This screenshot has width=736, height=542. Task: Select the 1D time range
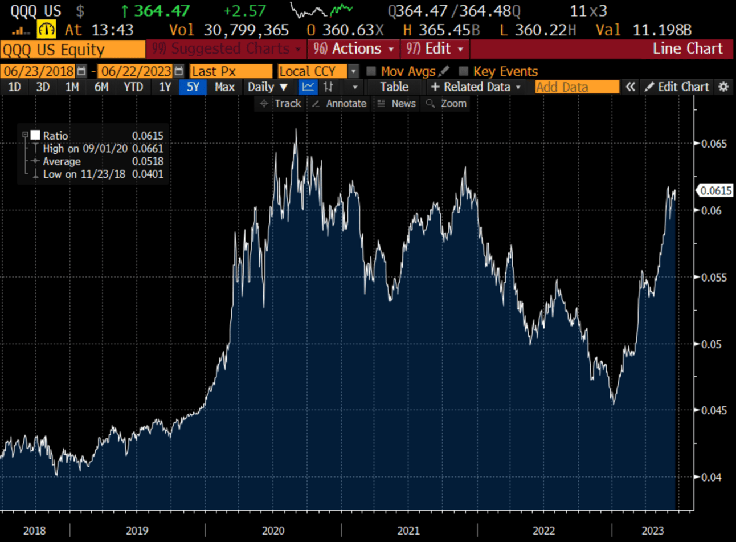(14, 87)
